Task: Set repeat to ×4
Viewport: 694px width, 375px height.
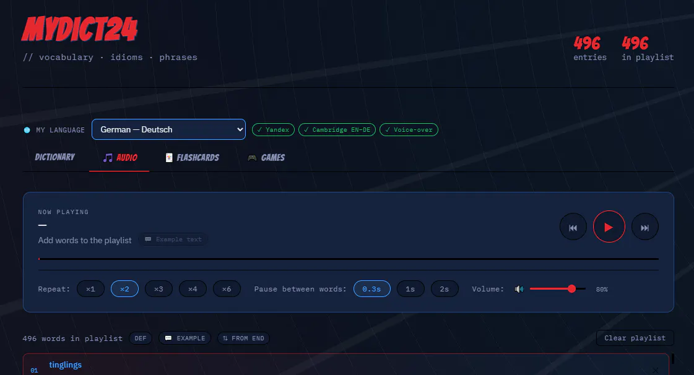Action: 193,289
